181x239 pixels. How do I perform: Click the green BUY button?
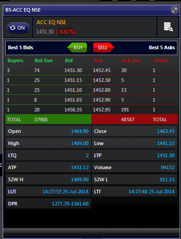[x=77, y=47]
